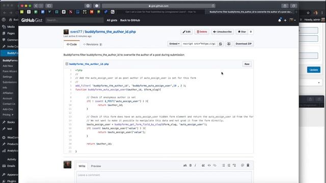Add a numbered list in comment
This screenshot has height=183, width=326.
229,165
